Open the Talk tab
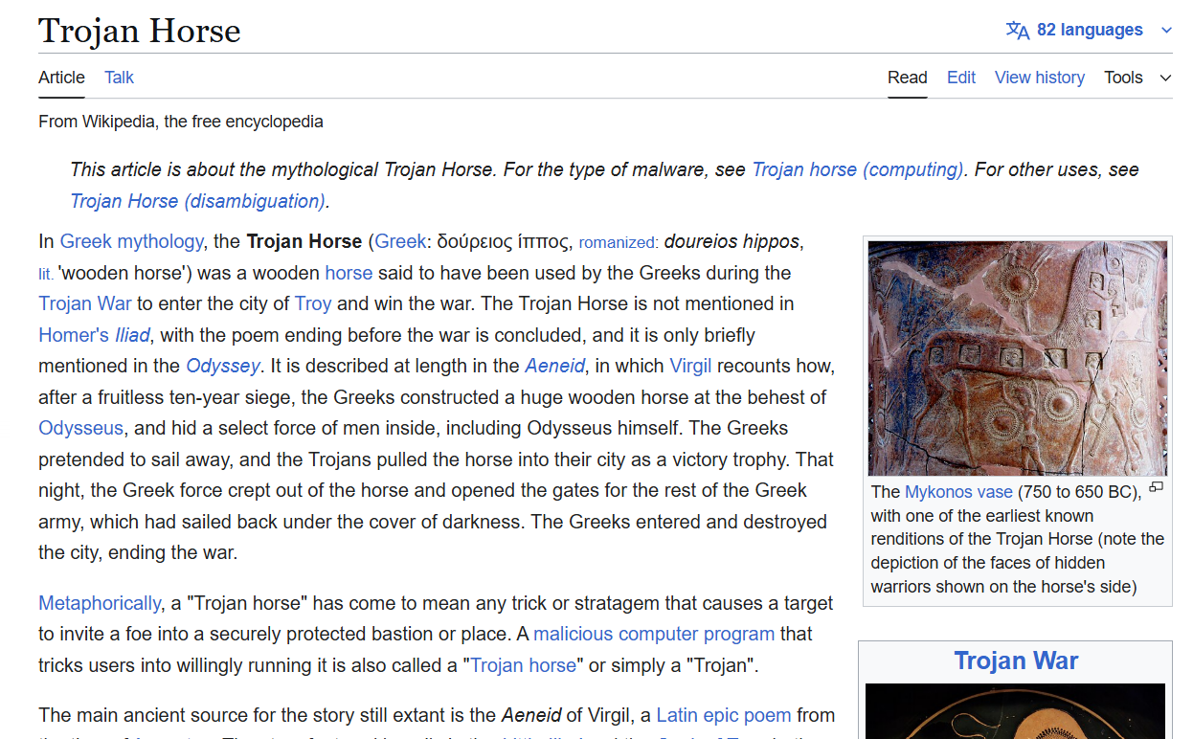The height and width of the screenshot is (739, 1193). tap(119, 78)
